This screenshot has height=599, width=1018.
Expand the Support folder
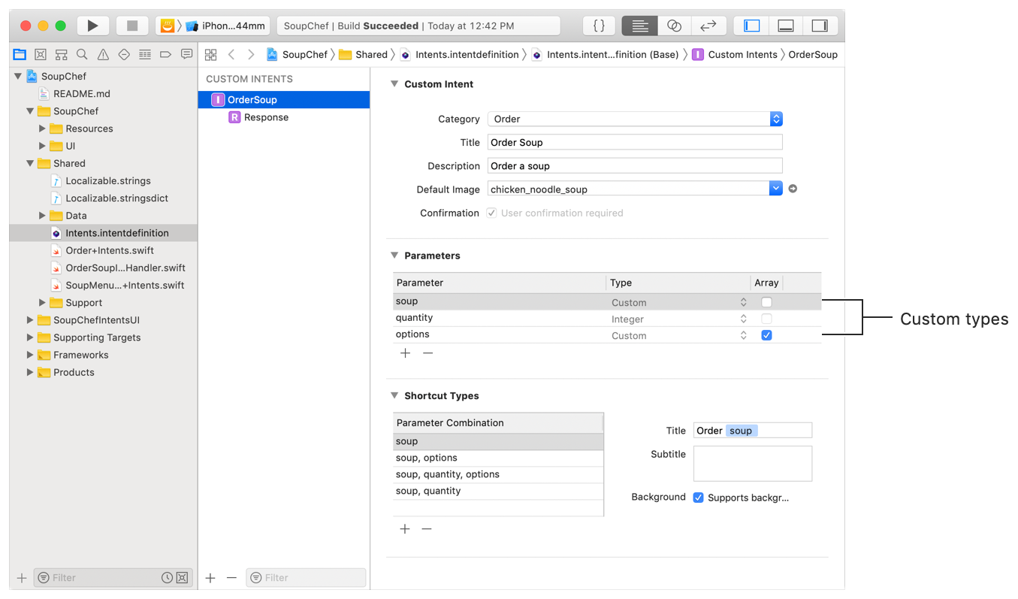click(x=43, y=302)
